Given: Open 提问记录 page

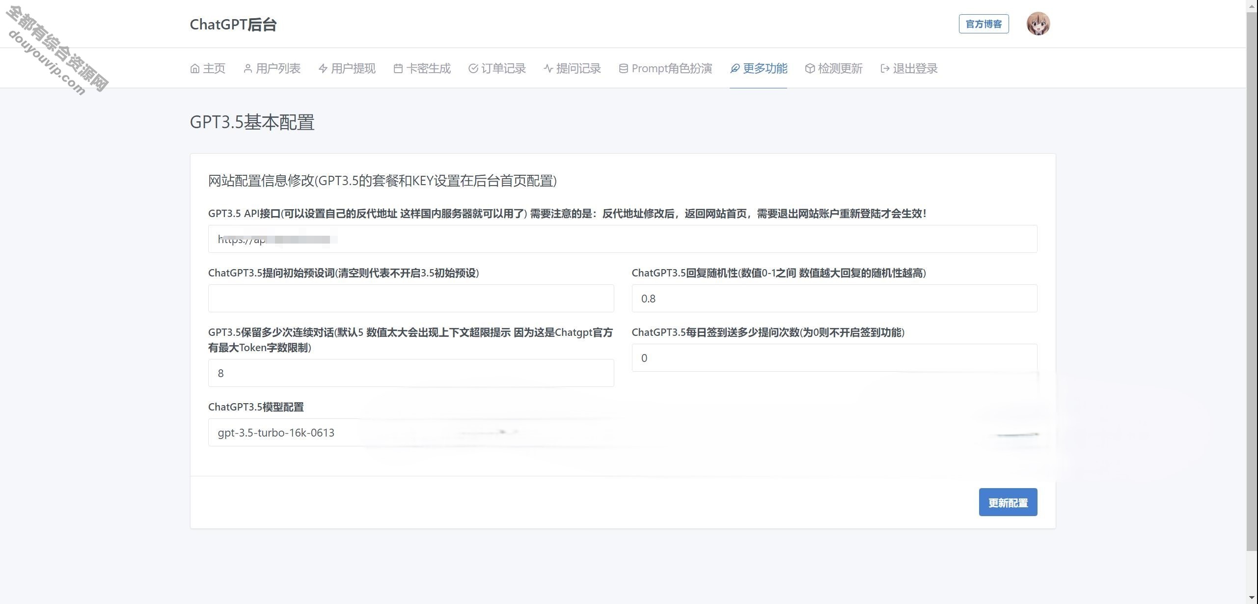Looking at the screenshot, I should (x=573, y=68).
